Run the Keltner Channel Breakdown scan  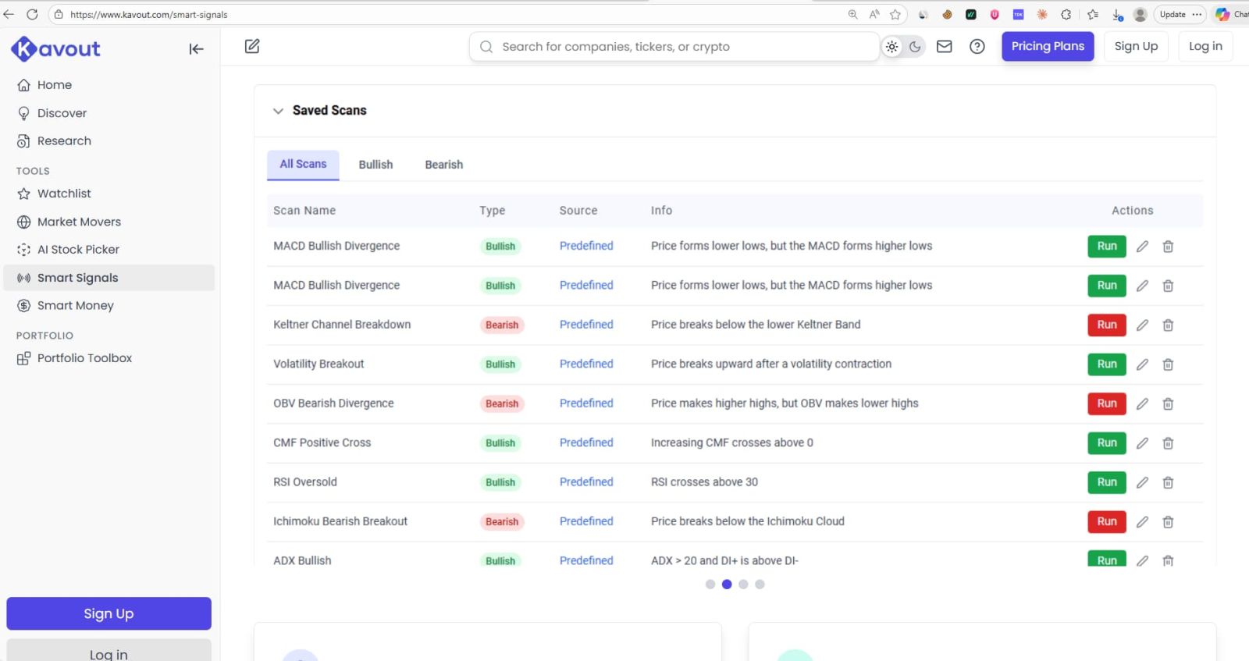point(1107,325)
